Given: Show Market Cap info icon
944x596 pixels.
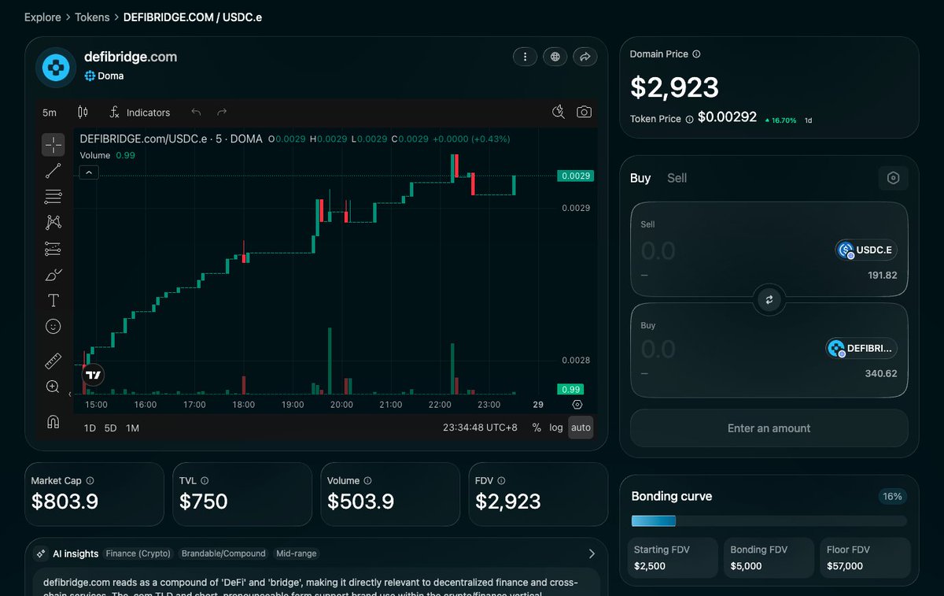Looking at the screenshot, I should click(90, 480).
